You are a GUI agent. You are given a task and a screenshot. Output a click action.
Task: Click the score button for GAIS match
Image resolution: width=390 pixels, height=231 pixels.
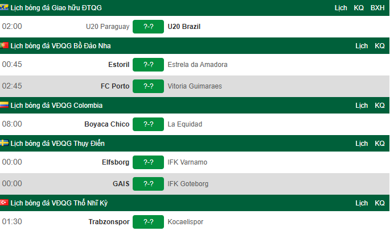click(x=148, y=184)
